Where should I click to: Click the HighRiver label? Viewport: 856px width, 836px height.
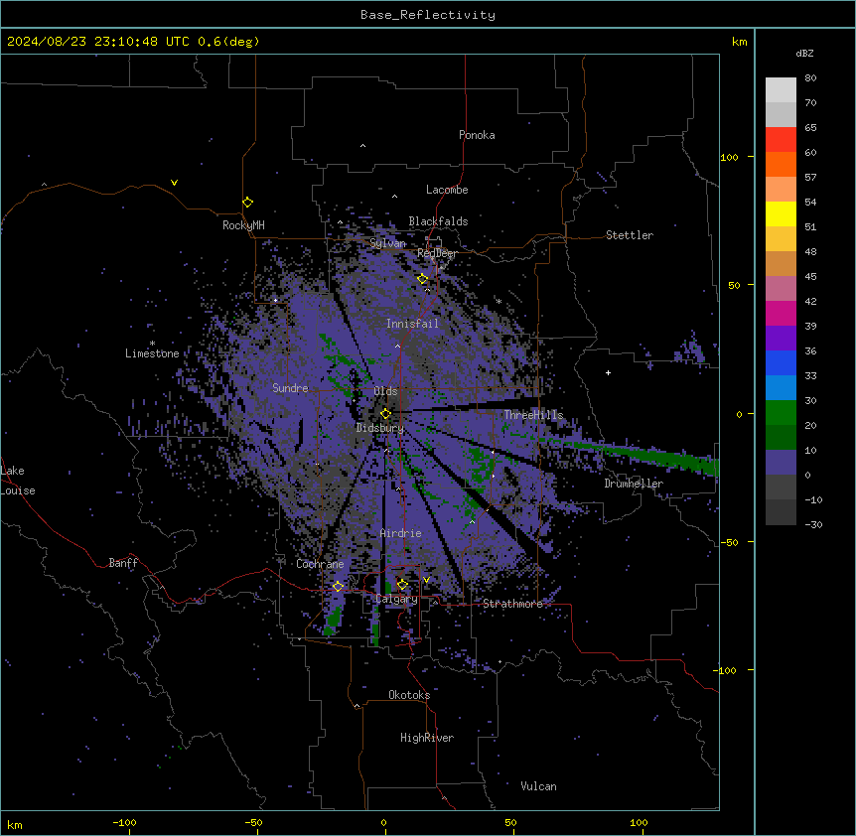(x=427, y=738)
